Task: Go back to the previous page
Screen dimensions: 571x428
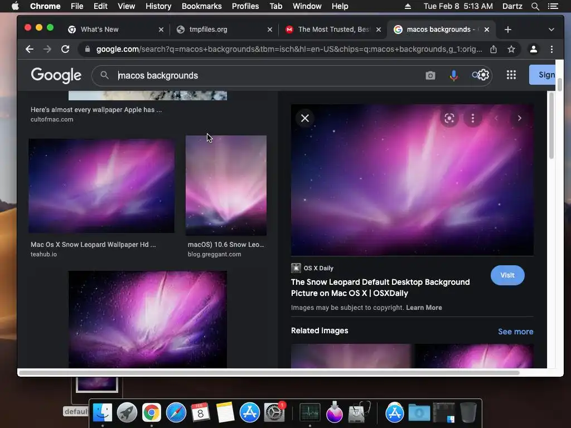Action: [x=30, y=49]
